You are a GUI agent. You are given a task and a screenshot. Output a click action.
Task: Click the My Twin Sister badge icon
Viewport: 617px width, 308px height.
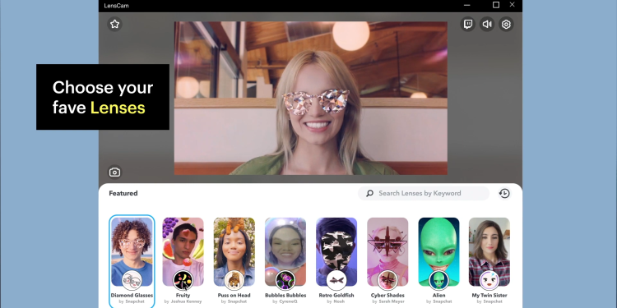pyautogui.click(x=489, y=281)
